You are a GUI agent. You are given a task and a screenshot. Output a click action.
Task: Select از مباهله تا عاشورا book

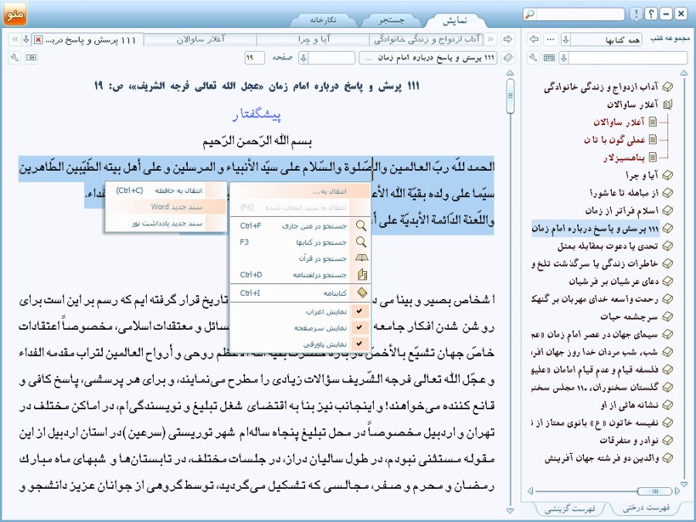623,193
